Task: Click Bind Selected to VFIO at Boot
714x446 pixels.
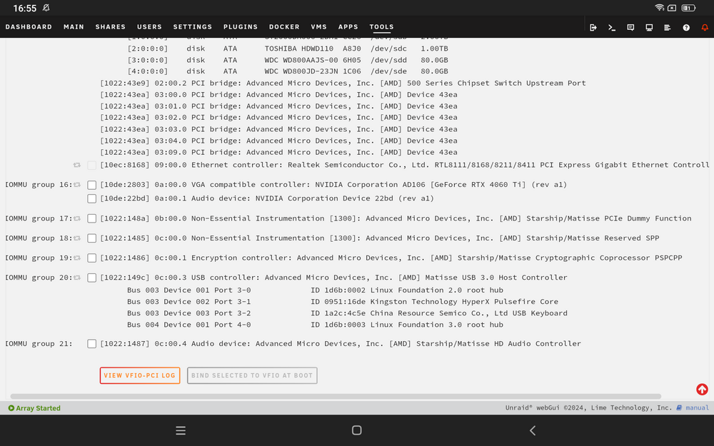Action: tap(252, 375)
